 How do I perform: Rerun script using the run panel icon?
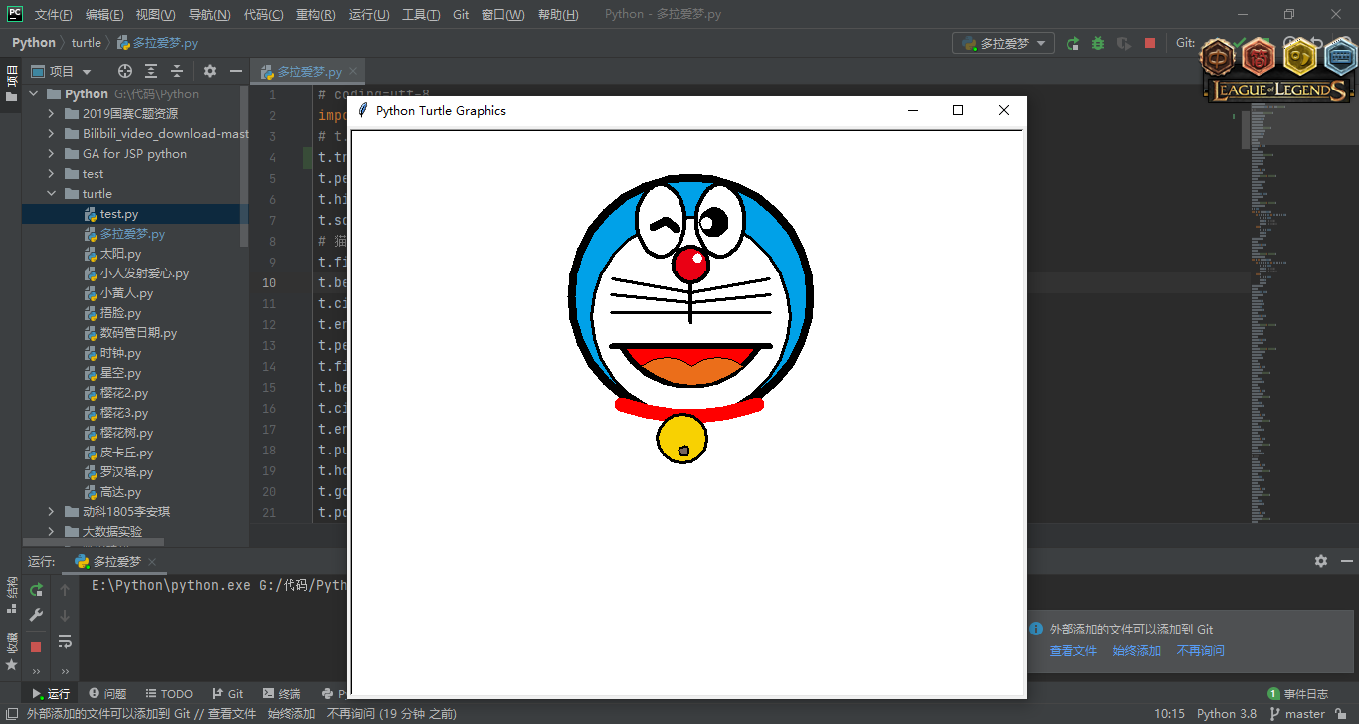(x=36, y=590)
